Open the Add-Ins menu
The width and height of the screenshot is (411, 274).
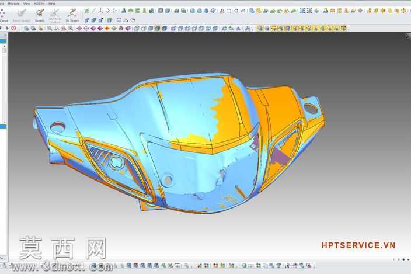click(x=39, y=4)
